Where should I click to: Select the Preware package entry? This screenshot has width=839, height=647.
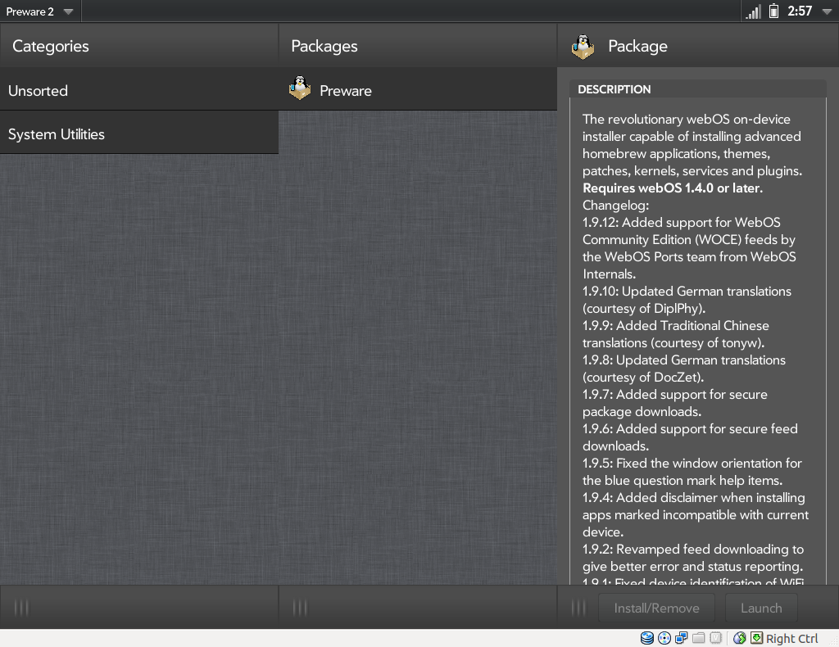[418, 90]
